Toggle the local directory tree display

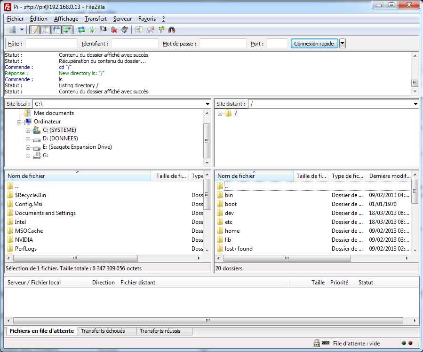point(45,30)
